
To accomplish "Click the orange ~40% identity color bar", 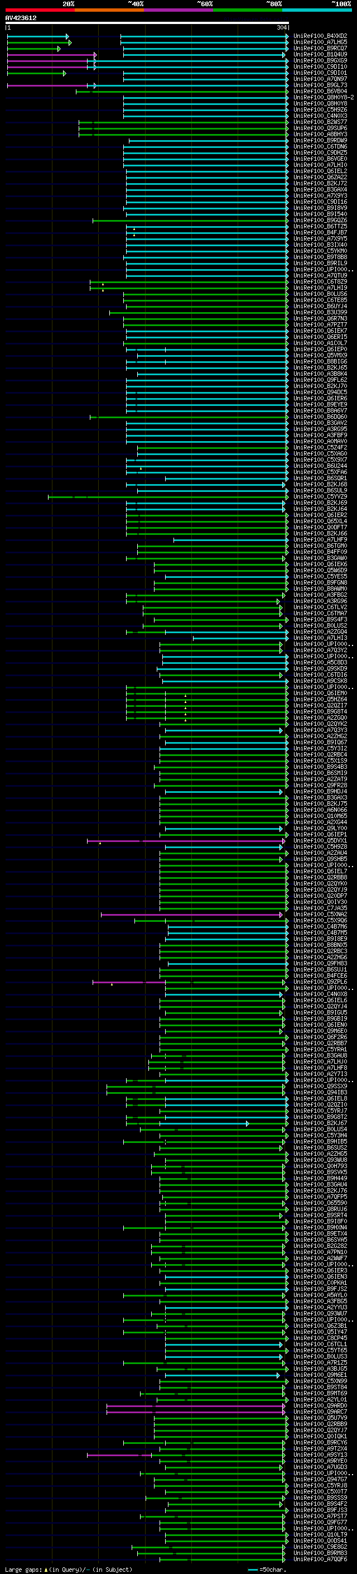I will pos(109,10).
